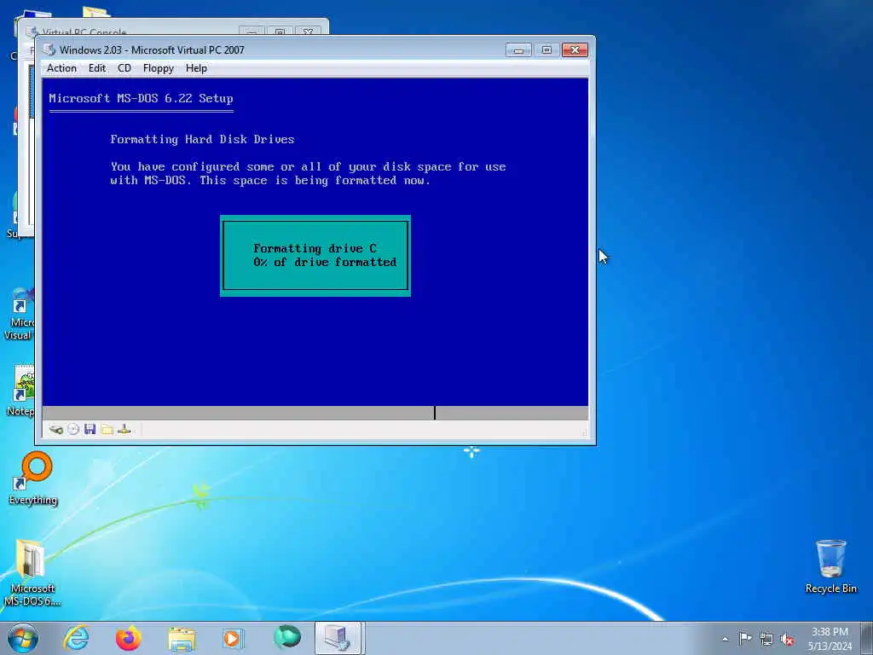Close the Windows 2.03 Virtual PC window
Viewport: 873px width, 655px height.
[x=575, y=50]
